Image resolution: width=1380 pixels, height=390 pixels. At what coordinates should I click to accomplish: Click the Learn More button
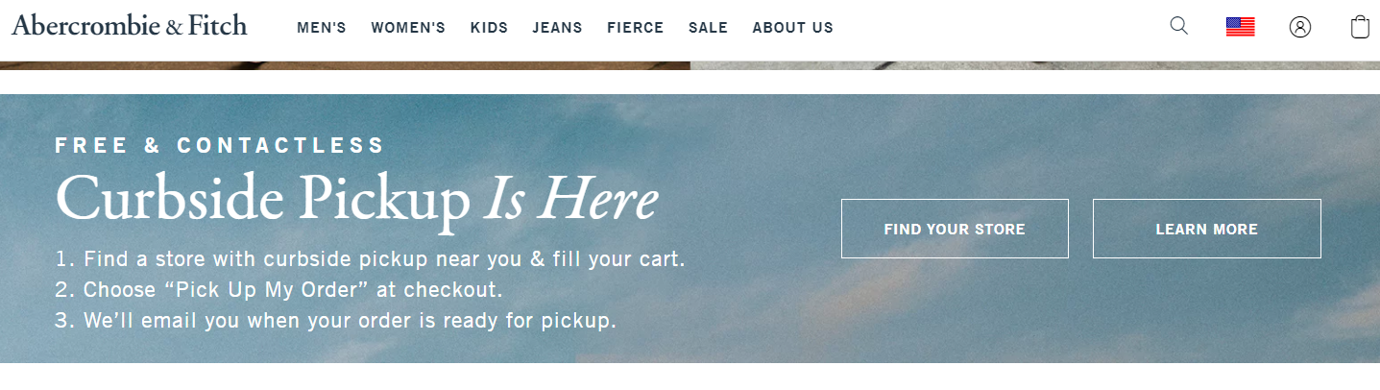point(1206,229)
